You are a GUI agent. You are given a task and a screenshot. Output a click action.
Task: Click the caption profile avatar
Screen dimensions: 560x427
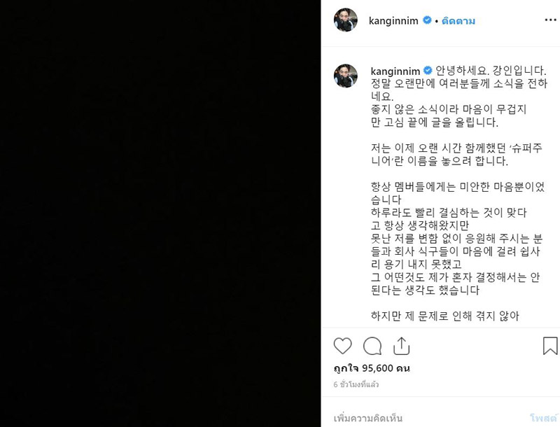[345, 76]
